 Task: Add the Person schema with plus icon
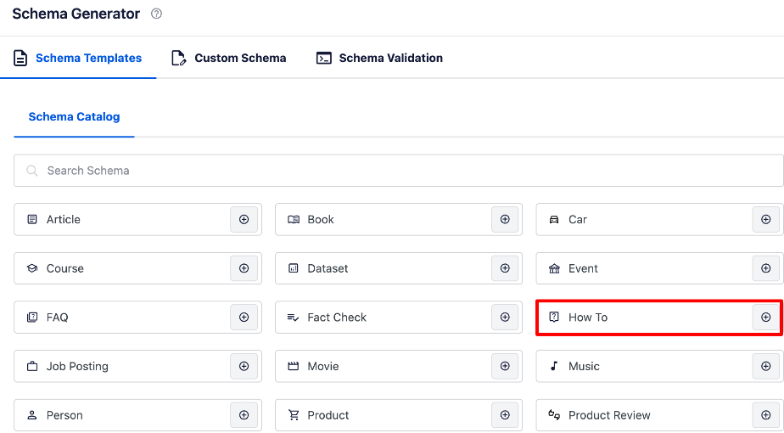click(244, 415)
